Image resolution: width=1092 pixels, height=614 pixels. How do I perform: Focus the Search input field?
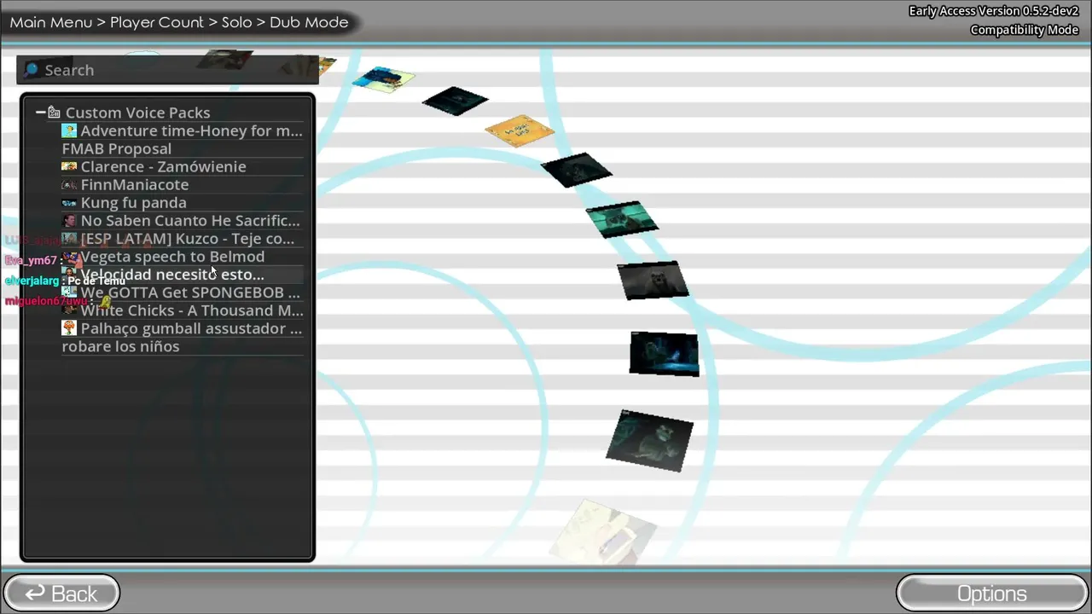click(x=168, y=70)
